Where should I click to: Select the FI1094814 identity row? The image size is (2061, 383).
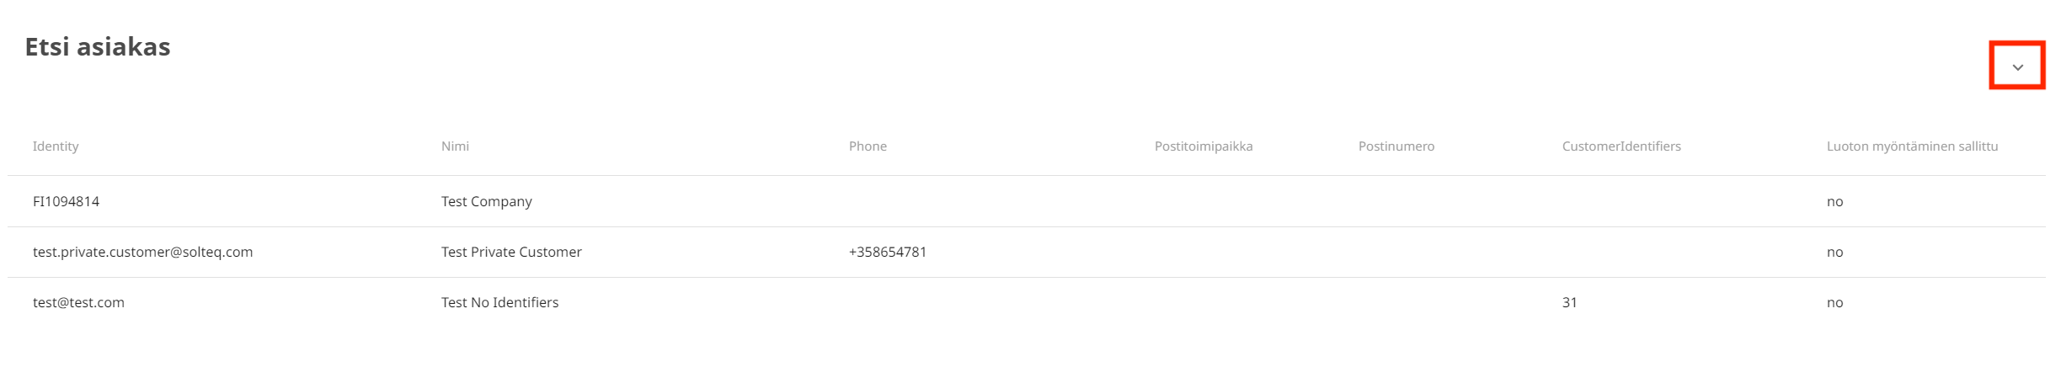(x=66, y=202)
